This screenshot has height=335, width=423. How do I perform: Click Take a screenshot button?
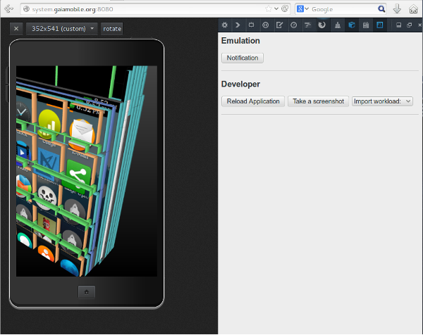[318, 101]
